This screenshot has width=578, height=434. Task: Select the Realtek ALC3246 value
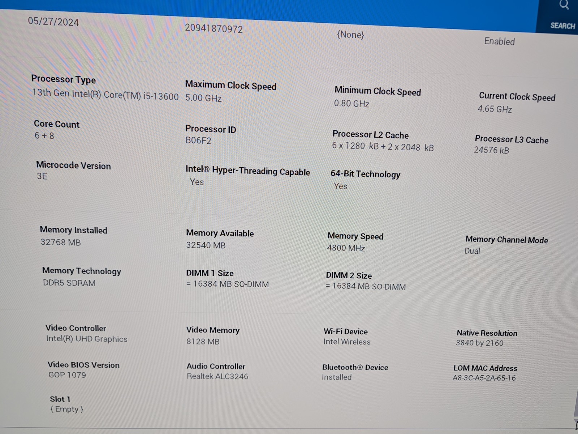[217, 376]
